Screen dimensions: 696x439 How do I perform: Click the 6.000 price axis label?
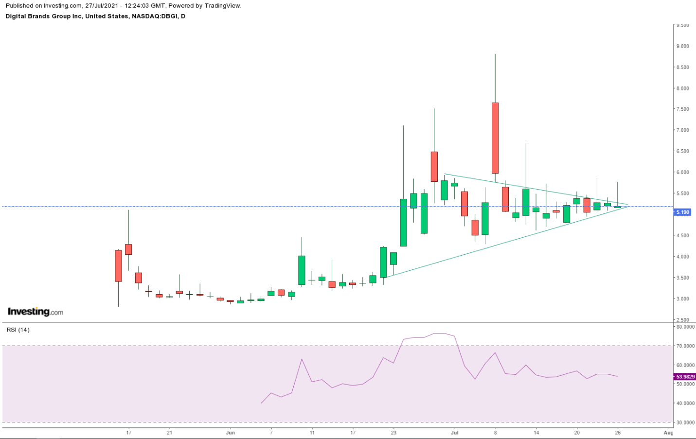point(683,173)
